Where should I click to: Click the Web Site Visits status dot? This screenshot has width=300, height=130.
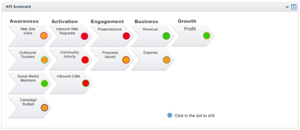click(x=44, y=36)
